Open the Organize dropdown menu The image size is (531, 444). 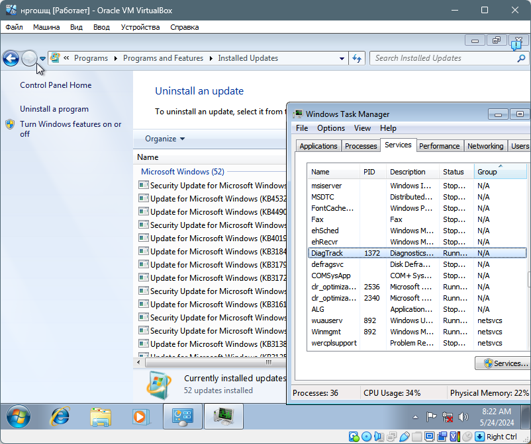point(165,139)
